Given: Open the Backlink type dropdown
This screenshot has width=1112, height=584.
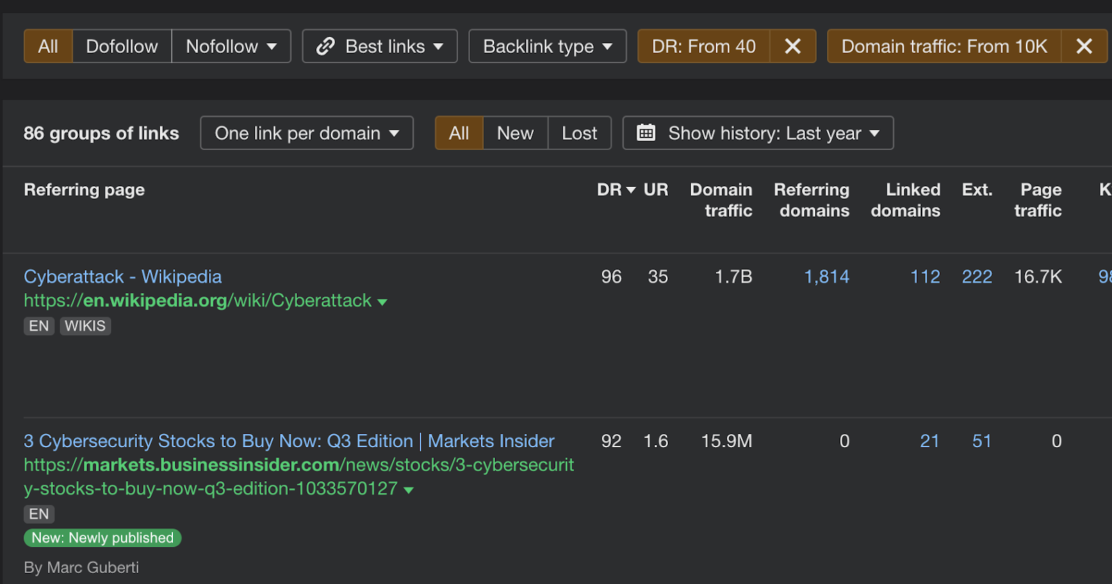Looking at the screenshot, I should click(x=548, y=47).
